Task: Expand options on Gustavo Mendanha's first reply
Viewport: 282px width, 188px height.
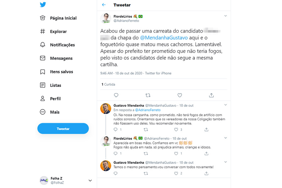Action: click(x=225, y=105)
